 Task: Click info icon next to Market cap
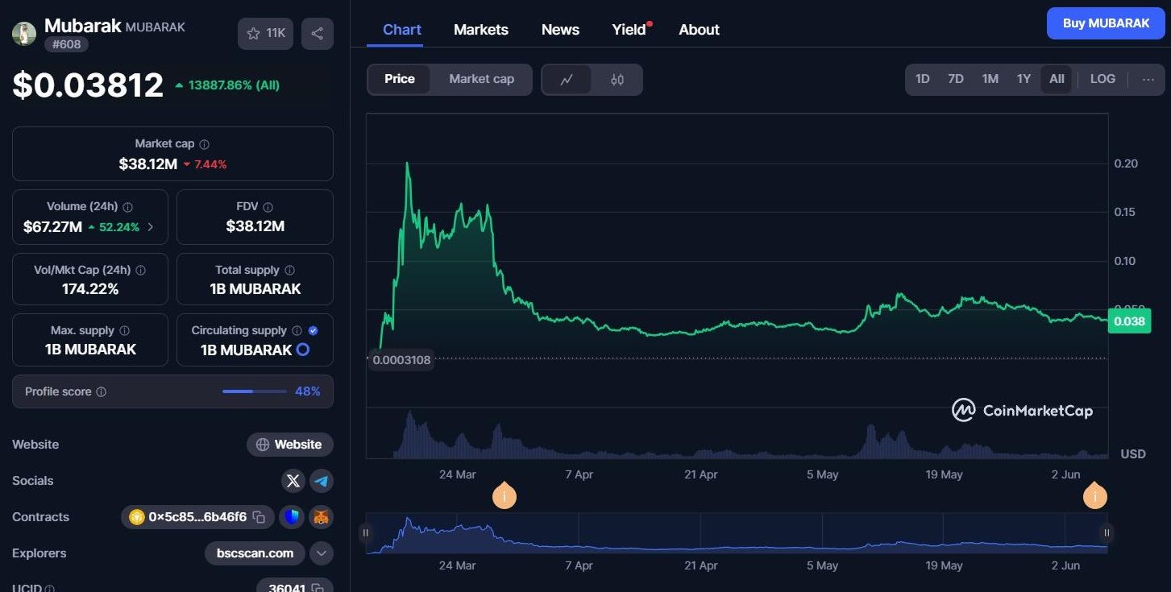coord(205,144)
